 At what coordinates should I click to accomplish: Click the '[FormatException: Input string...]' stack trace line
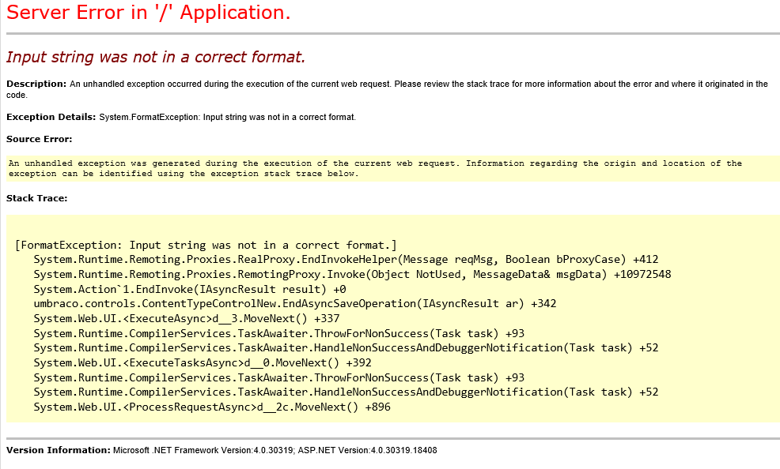(206, 245)
